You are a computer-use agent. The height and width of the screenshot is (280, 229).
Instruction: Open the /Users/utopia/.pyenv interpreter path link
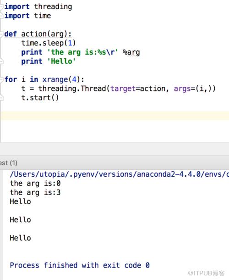click(119, 174)
